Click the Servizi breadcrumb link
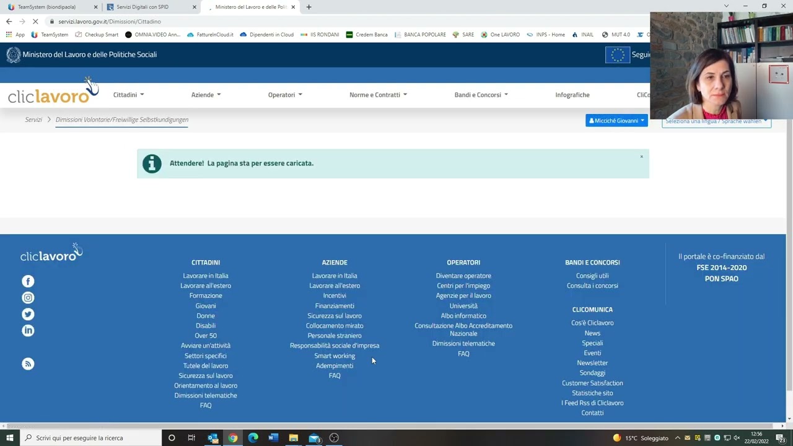Image resolution: width=793 pixels, height=446 pixels. point(33,120)
